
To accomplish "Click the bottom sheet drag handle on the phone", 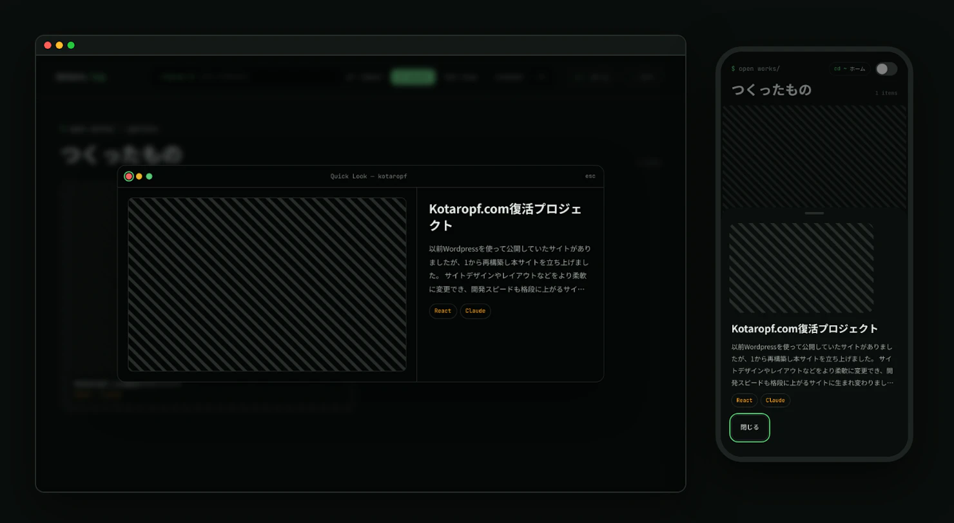I will click(x=815, y=213).
